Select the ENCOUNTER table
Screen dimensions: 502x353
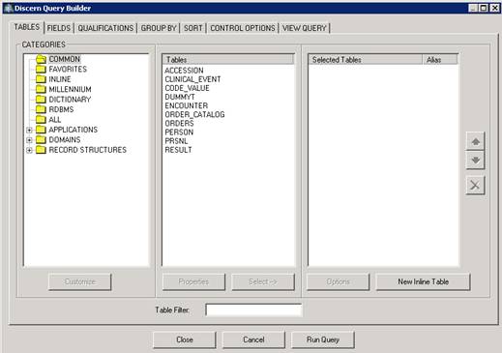point(187,105)
